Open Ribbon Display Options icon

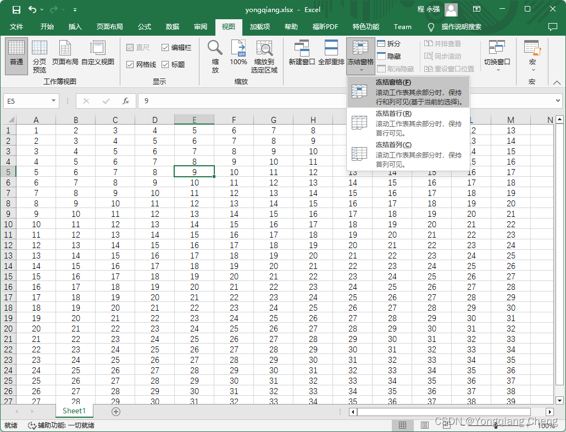[477, 9]
